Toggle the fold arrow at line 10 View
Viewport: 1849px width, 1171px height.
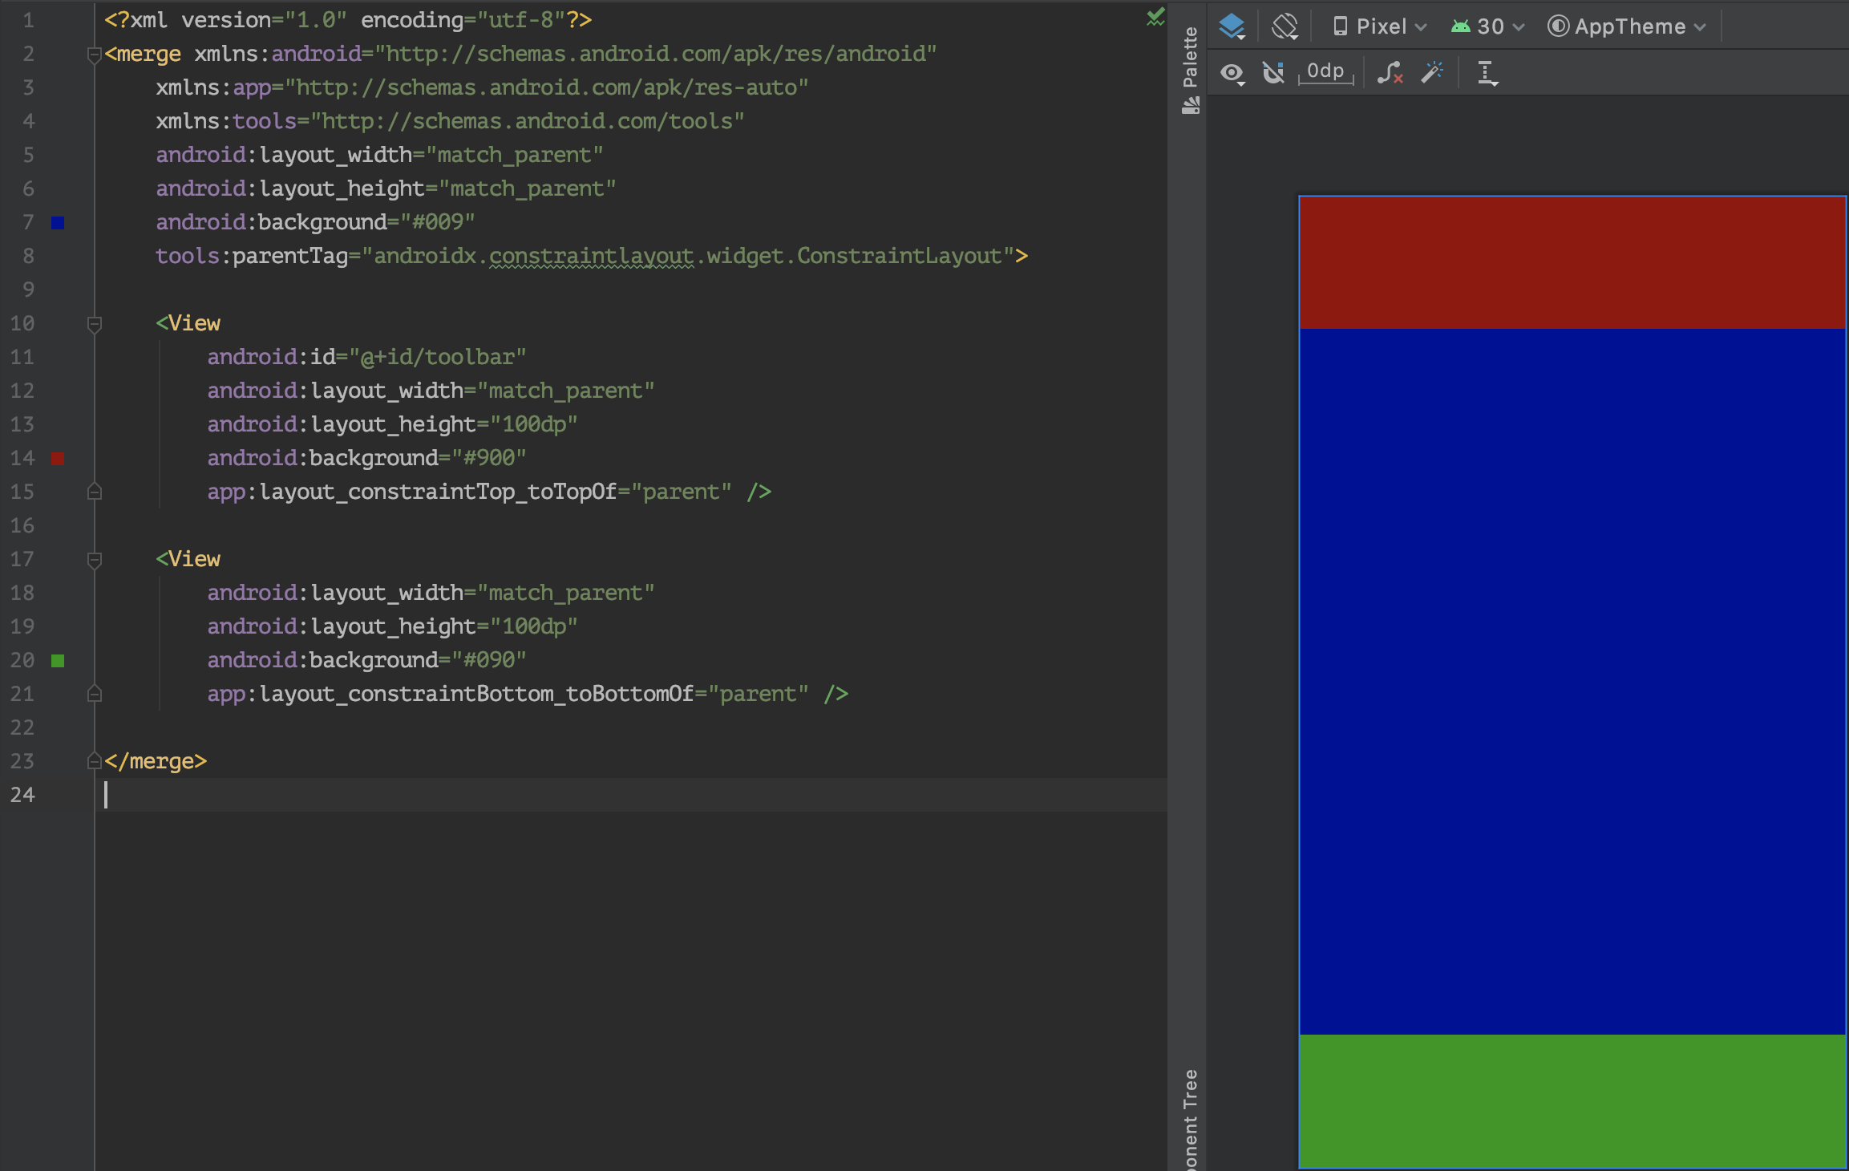point(95,323)
